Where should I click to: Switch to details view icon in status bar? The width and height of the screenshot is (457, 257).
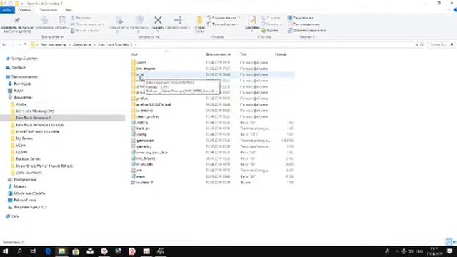pos(448,242)
